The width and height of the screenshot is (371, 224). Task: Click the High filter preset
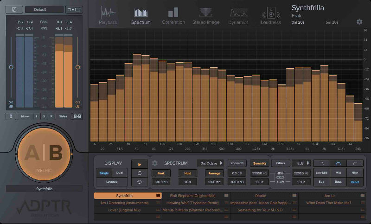pos(355,173)
